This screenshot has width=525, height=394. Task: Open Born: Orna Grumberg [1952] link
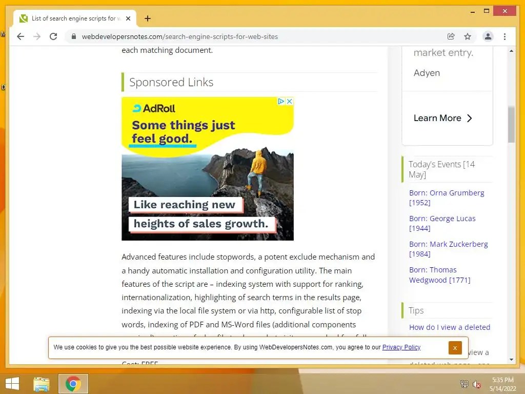[x=447, y=198]
